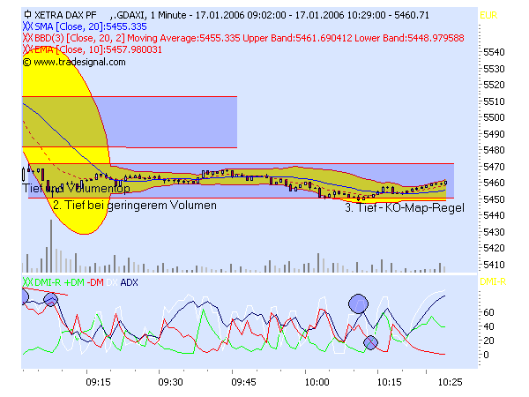Click the 60 level on the DMI axis
The width and height of the screenshot is (529, 397).
[x=488, y=312]
